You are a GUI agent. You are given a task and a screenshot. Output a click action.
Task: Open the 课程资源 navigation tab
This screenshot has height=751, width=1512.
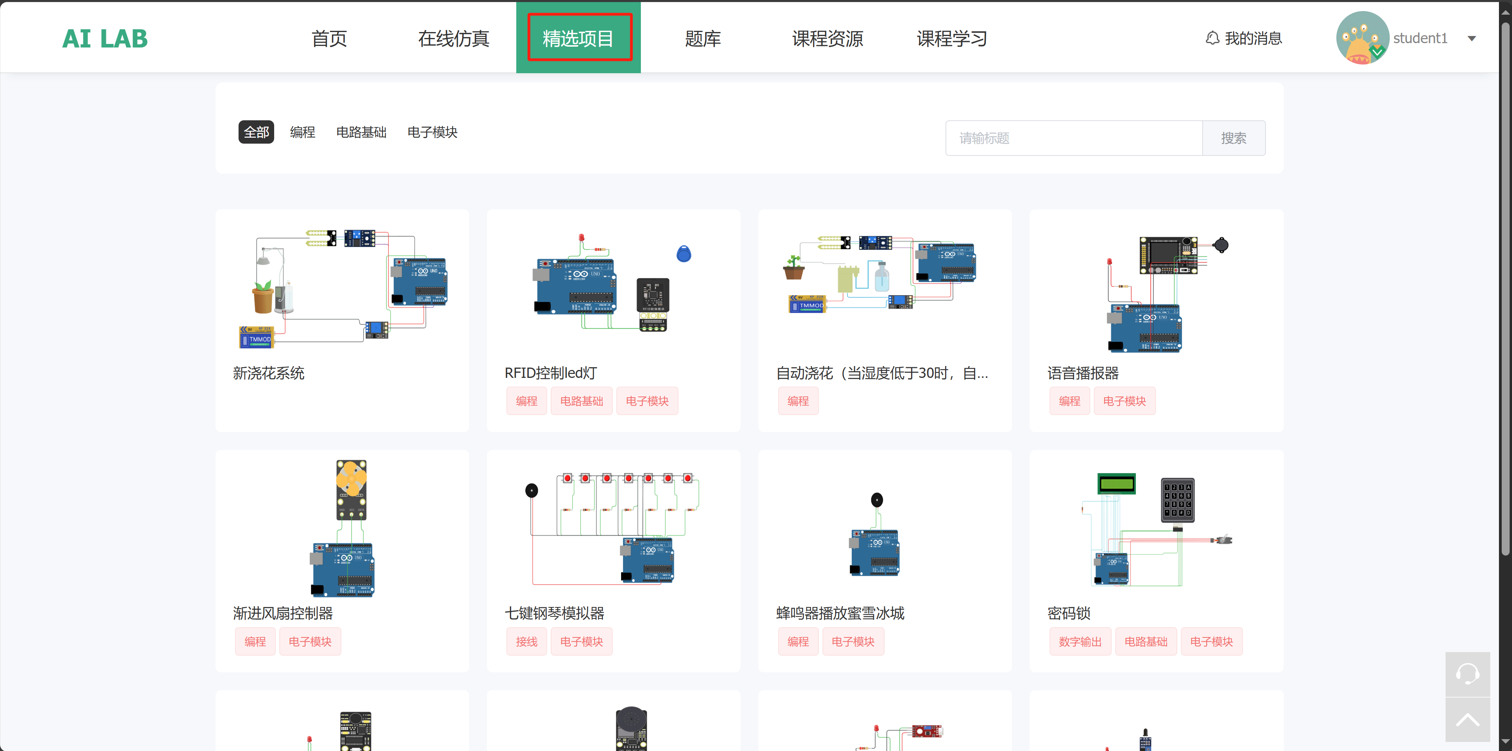[827, 39]
